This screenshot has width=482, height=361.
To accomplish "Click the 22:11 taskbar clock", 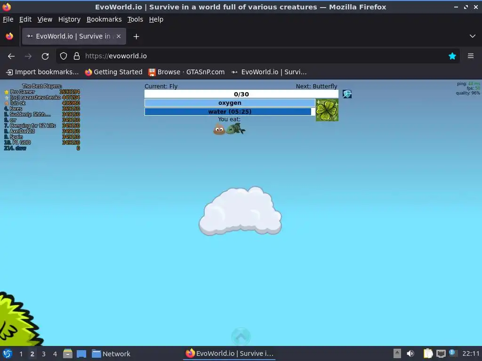I will pos(471,354).
